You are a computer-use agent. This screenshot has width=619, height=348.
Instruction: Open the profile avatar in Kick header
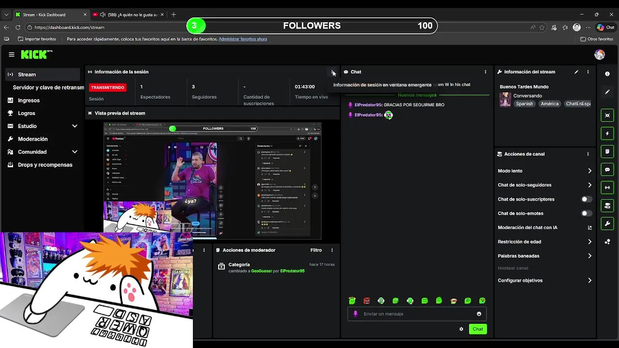pos(600,55)
